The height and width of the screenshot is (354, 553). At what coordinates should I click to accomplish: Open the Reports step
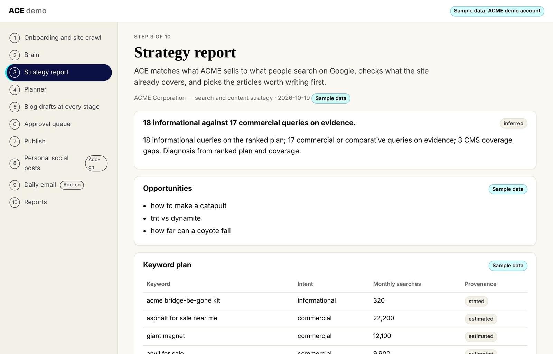point(59,202)
